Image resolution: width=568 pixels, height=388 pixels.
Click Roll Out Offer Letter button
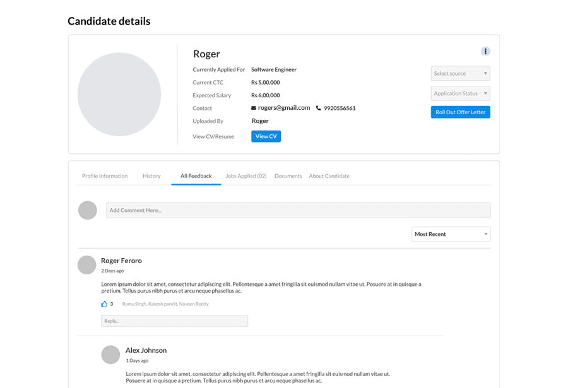pyautogui.click(x=461, y=112)
